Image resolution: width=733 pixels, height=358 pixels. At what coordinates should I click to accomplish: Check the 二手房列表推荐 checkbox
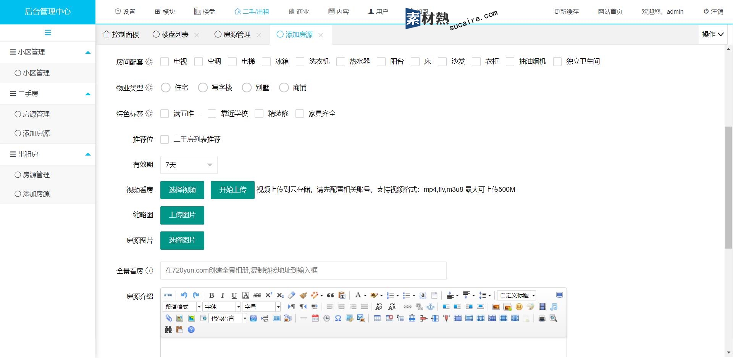(165, 140)
